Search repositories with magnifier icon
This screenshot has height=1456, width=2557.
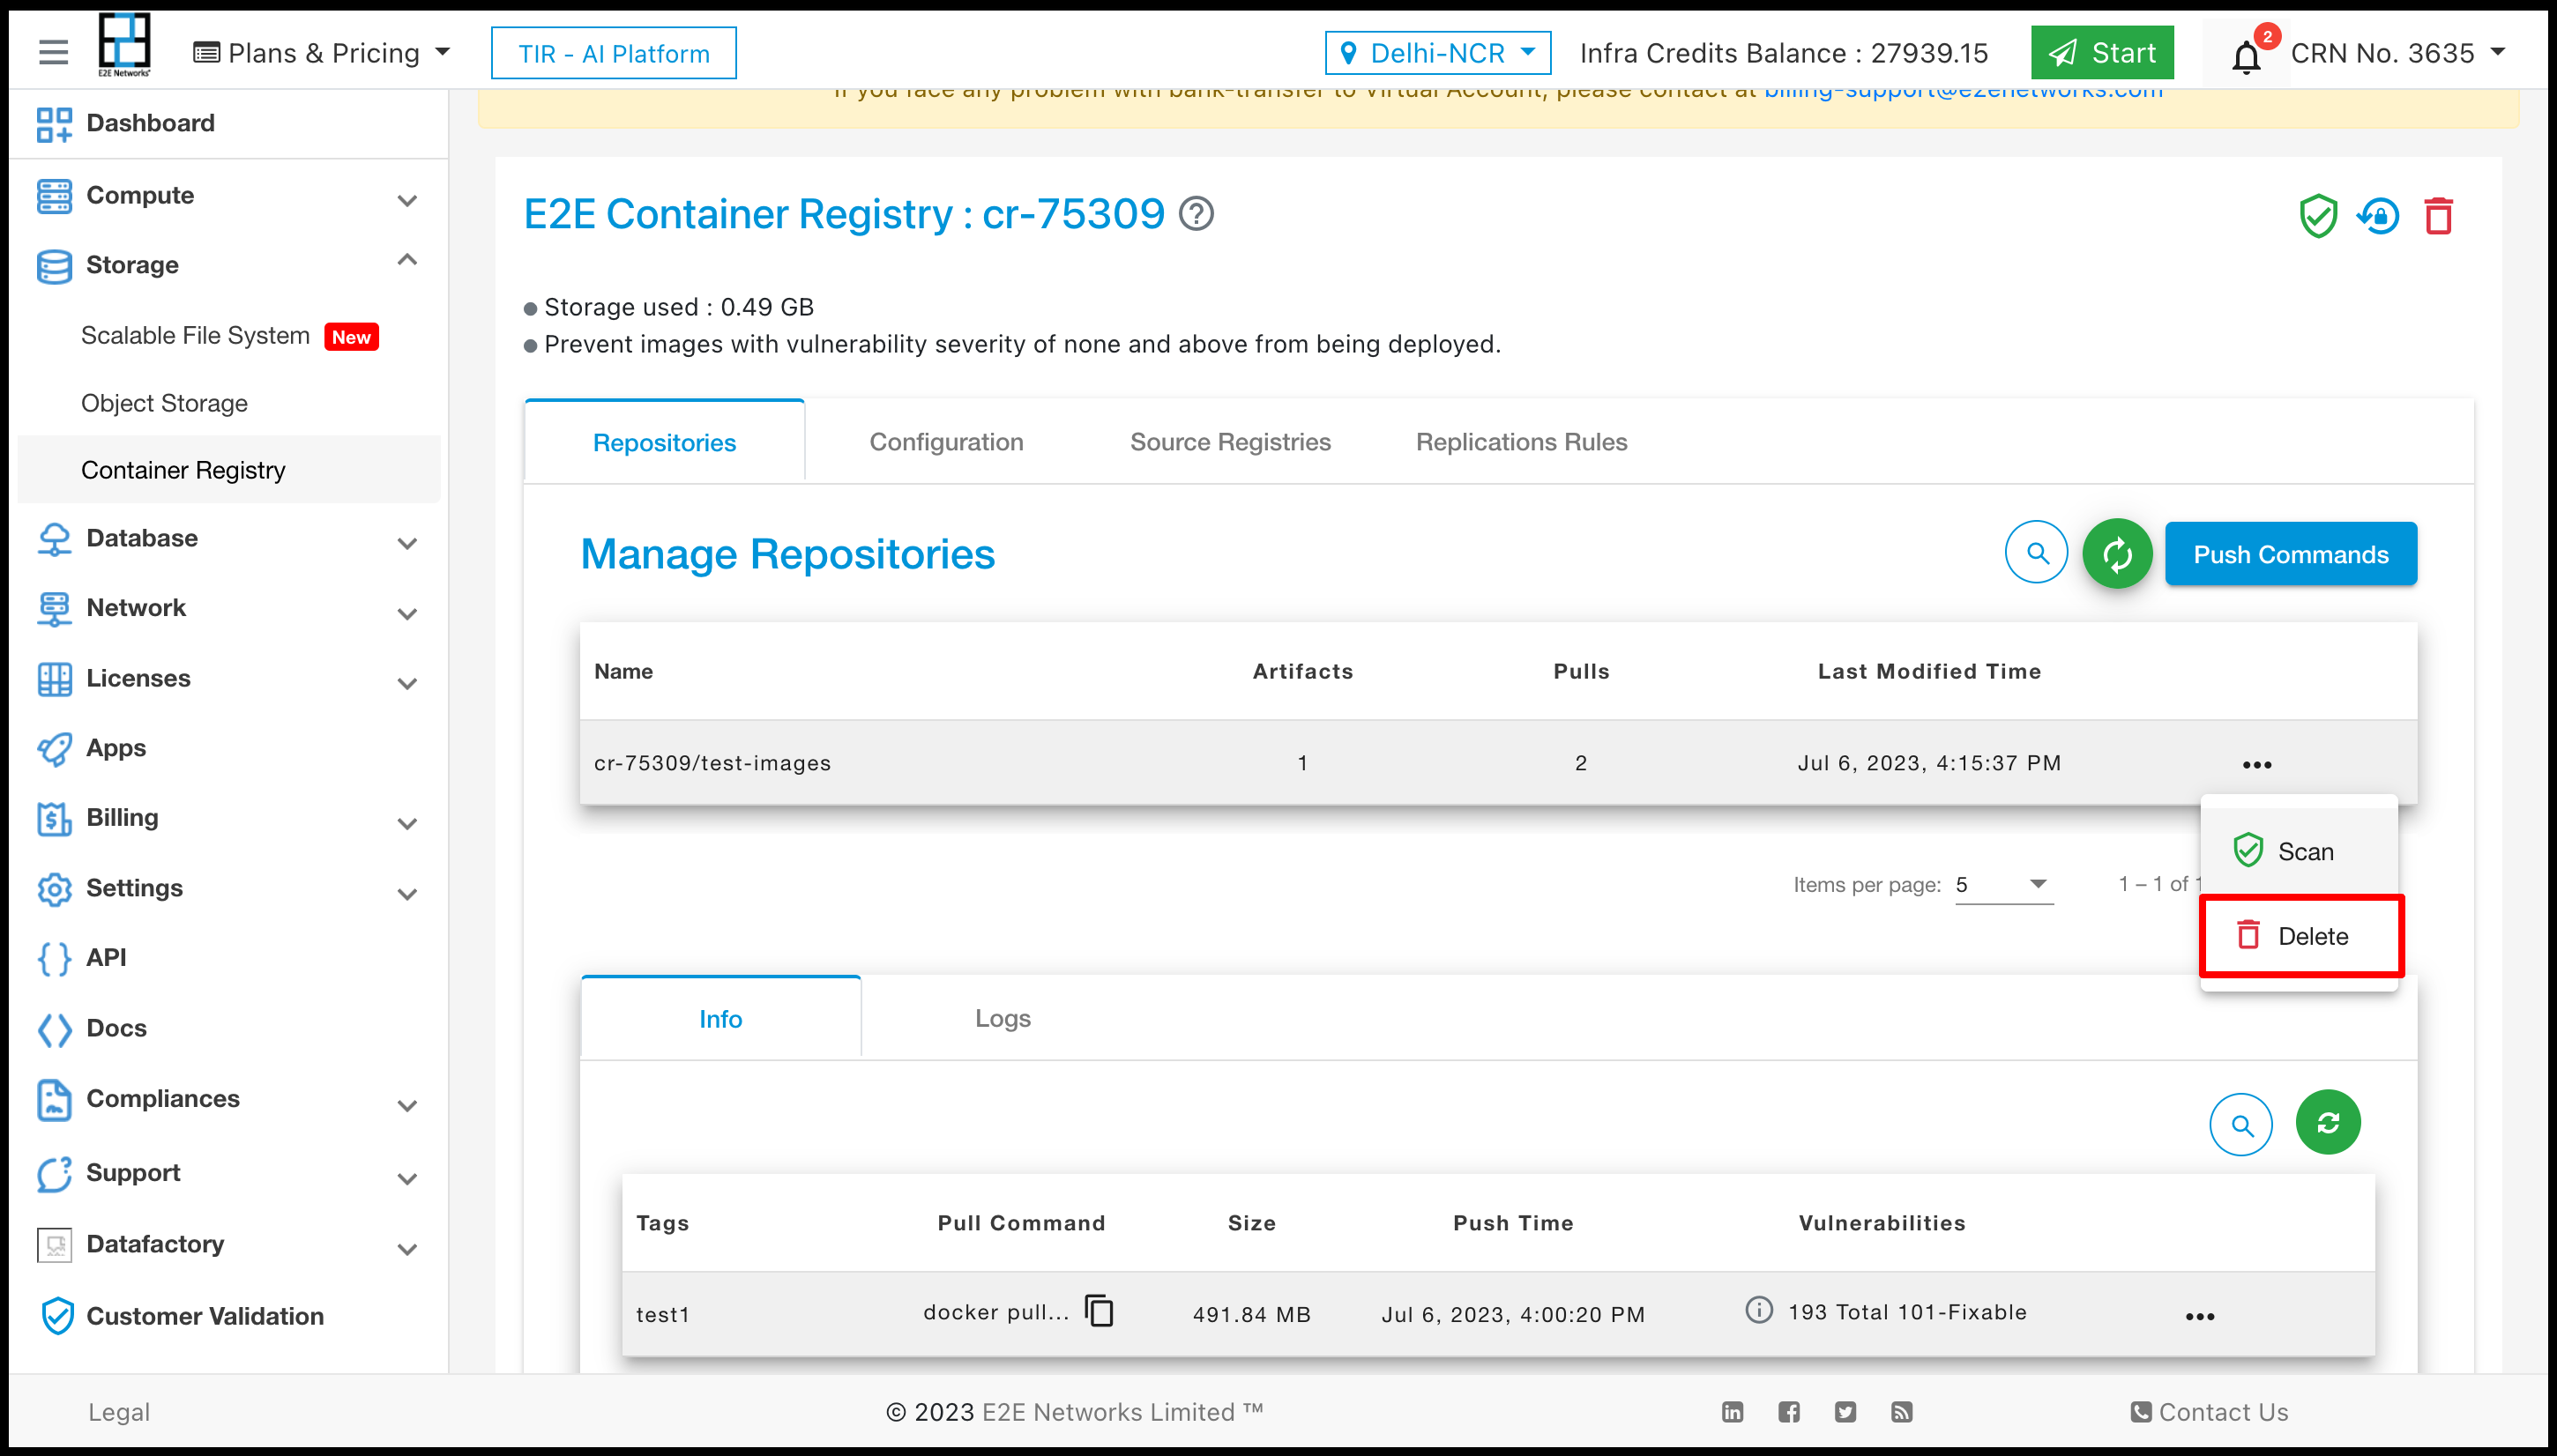[2036, 553]
